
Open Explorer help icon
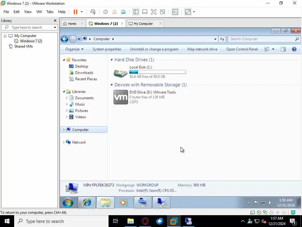tap(294, 49)
